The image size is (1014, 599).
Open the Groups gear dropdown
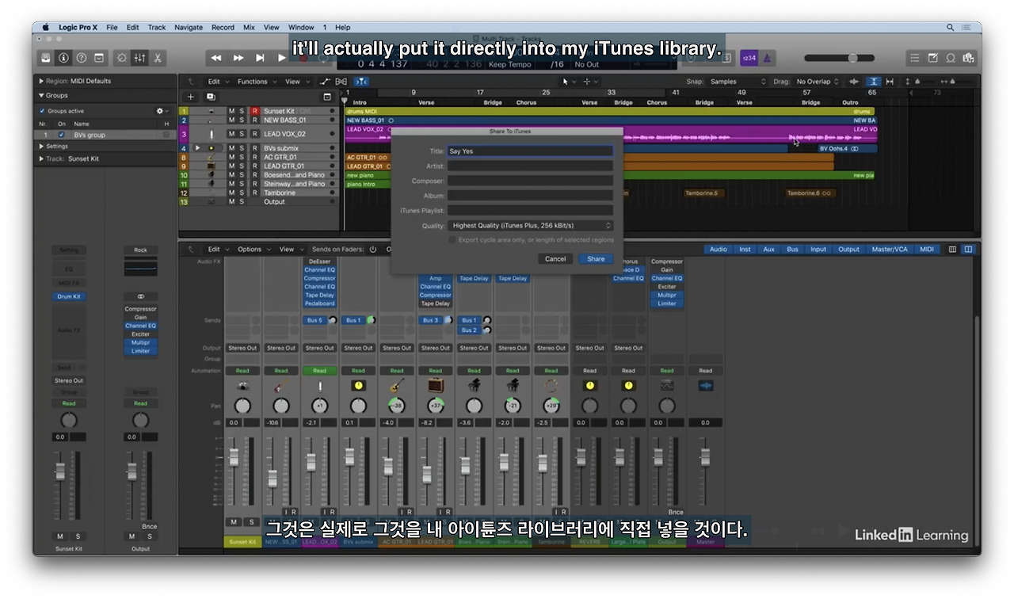click(162, 111)
